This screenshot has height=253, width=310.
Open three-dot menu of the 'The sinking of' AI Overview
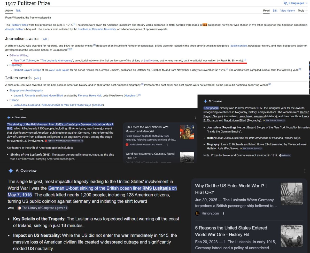pos(195,118)
